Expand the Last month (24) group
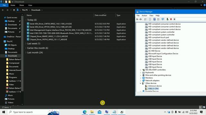This screenshot has width=206, height=115. tap(26, 52)
